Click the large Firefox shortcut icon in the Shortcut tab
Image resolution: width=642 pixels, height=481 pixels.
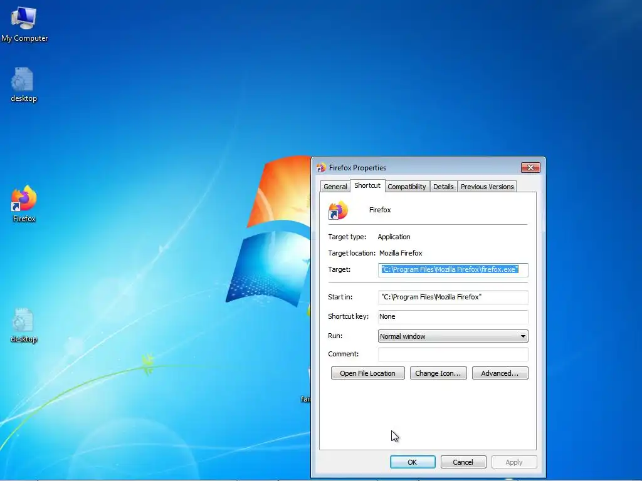pos(338,210)
